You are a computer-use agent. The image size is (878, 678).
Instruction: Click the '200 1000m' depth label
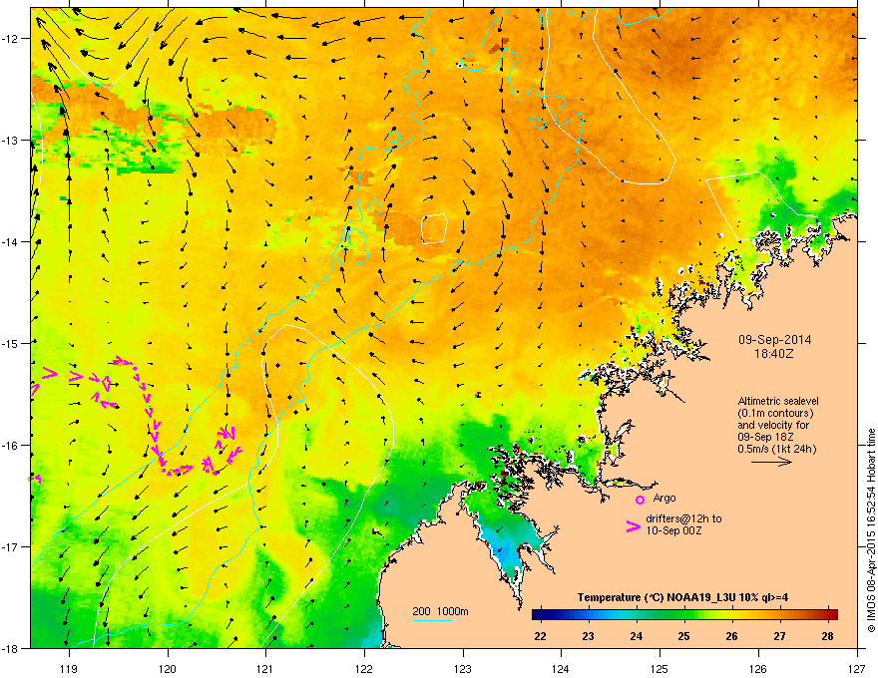(440, 611)
